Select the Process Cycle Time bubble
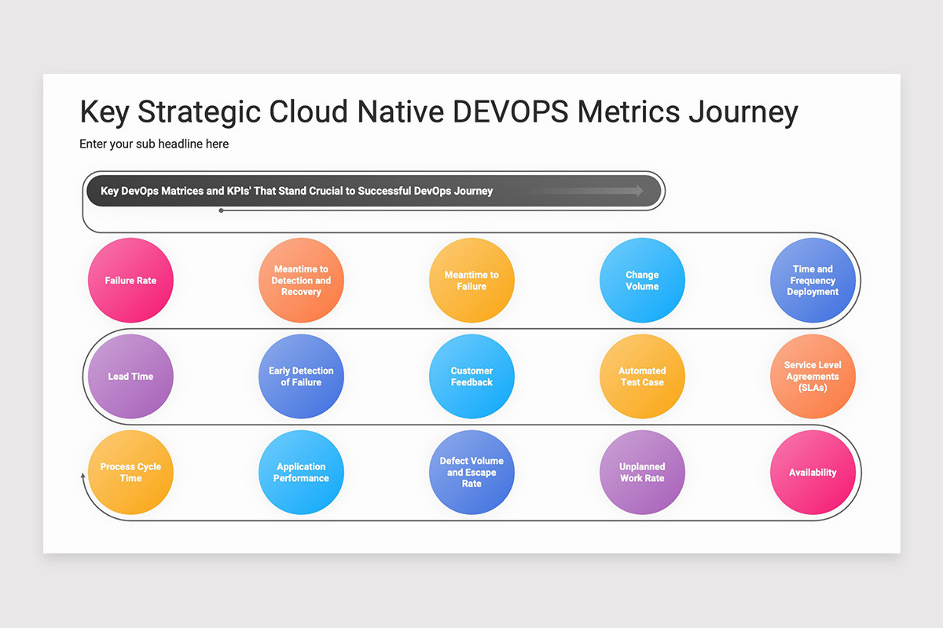 click(130, 472)
